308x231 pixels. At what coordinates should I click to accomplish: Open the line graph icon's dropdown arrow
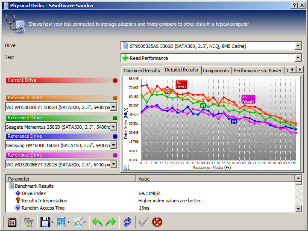(x=85, y=222)
